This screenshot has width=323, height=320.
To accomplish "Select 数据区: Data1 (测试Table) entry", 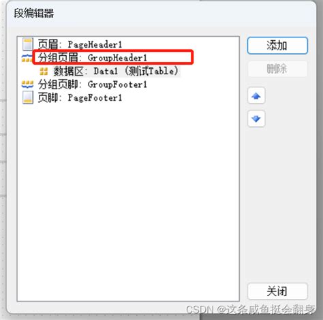I will [116, 71].
